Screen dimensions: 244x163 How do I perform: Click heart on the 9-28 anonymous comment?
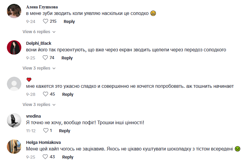(x=46, y=94)
